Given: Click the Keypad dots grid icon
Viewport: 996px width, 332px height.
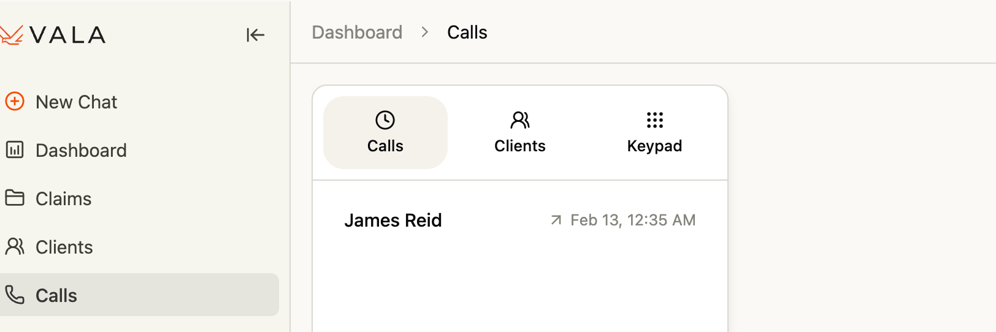Looking at the screenshot, I should [654, 120].
